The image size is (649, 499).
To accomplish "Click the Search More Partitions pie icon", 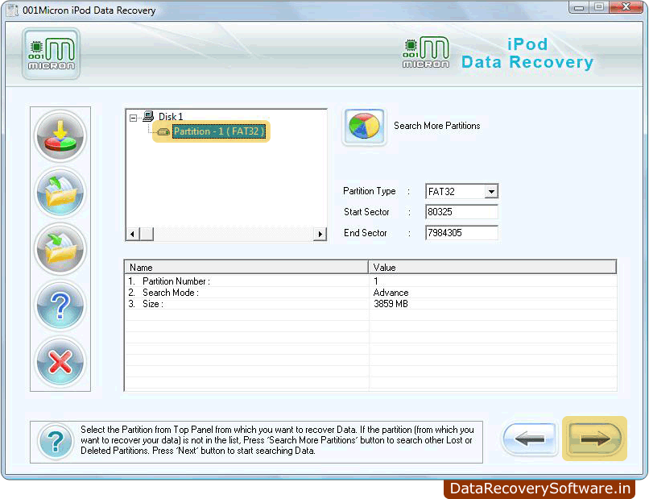I will click(364, 126).
